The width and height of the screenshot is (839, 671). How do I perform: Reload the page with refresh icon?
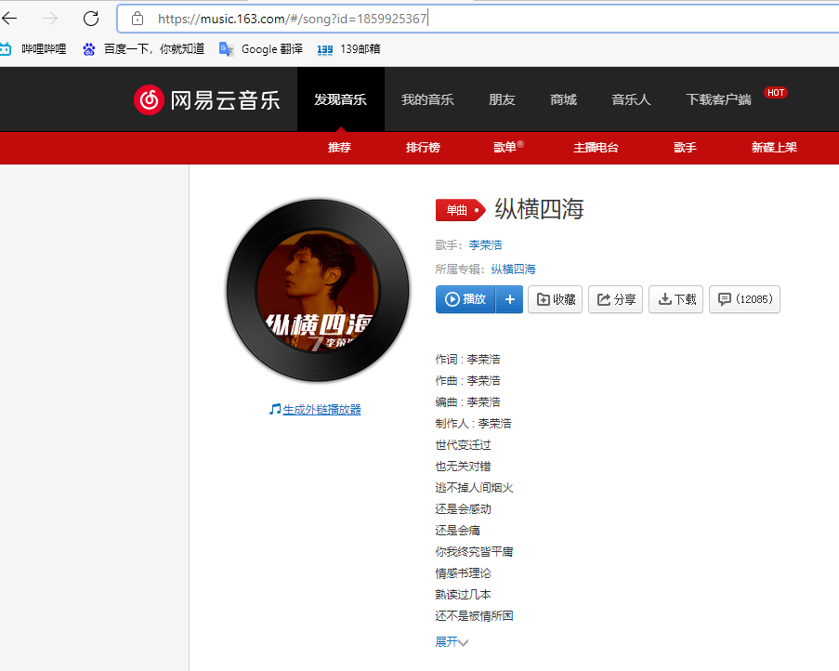[91, 19]
